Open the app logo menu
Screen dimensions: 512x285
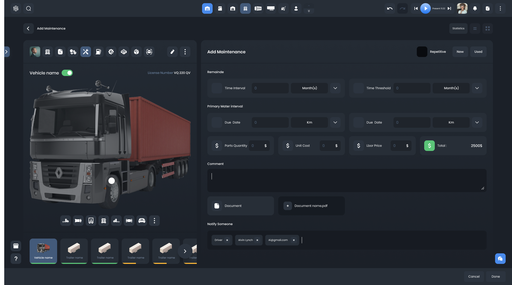click(x=16, y=8)
